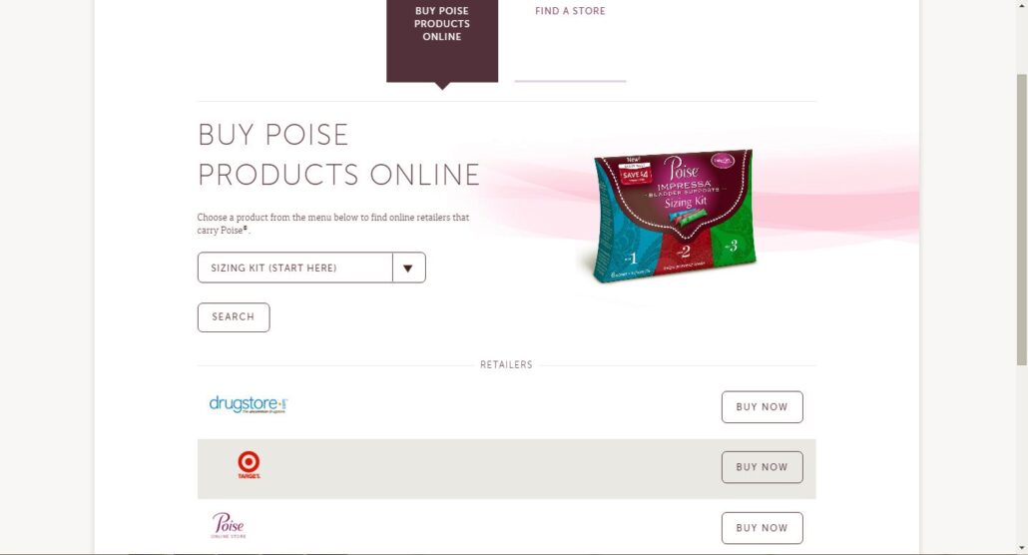
Task: Select the Sizing Kit (Start Here) combo box
Action: coord(311,268)
